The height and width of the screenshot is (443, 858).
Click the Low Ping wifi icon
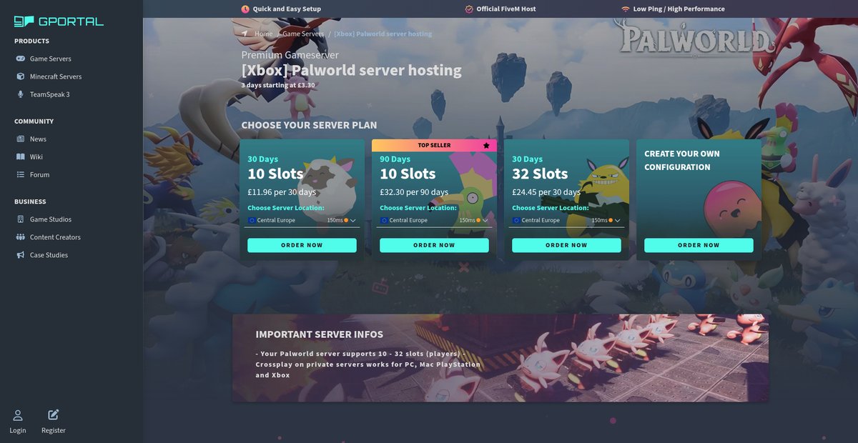point(625,9)
